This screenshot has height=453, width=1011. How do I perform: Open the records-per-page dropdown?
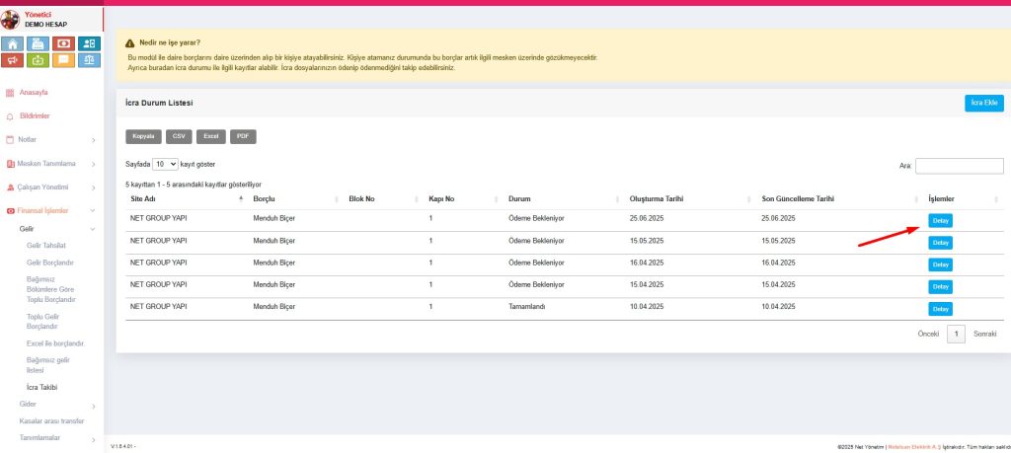coord(165,164)
